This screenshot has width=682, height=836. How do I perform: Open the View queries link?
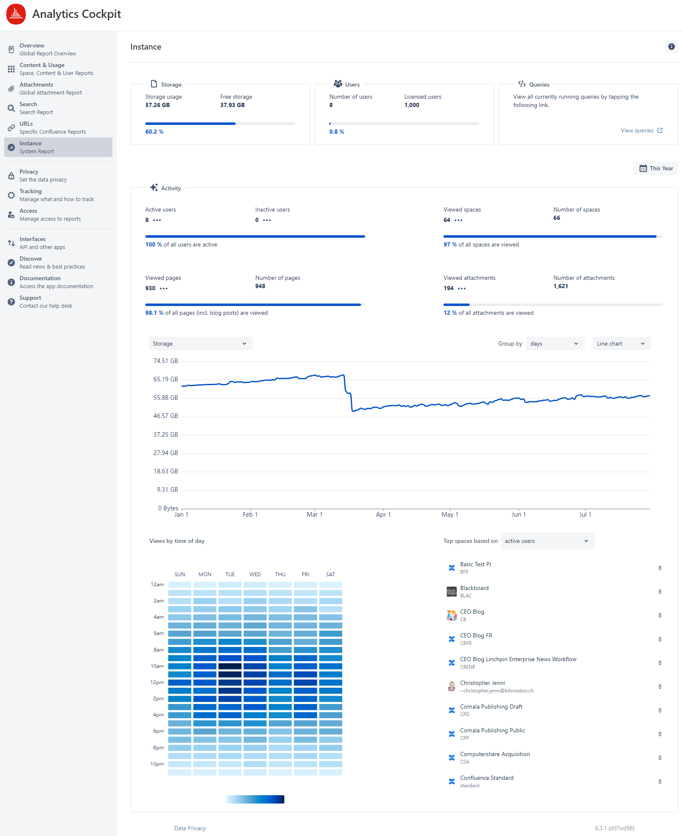[641, 130]
